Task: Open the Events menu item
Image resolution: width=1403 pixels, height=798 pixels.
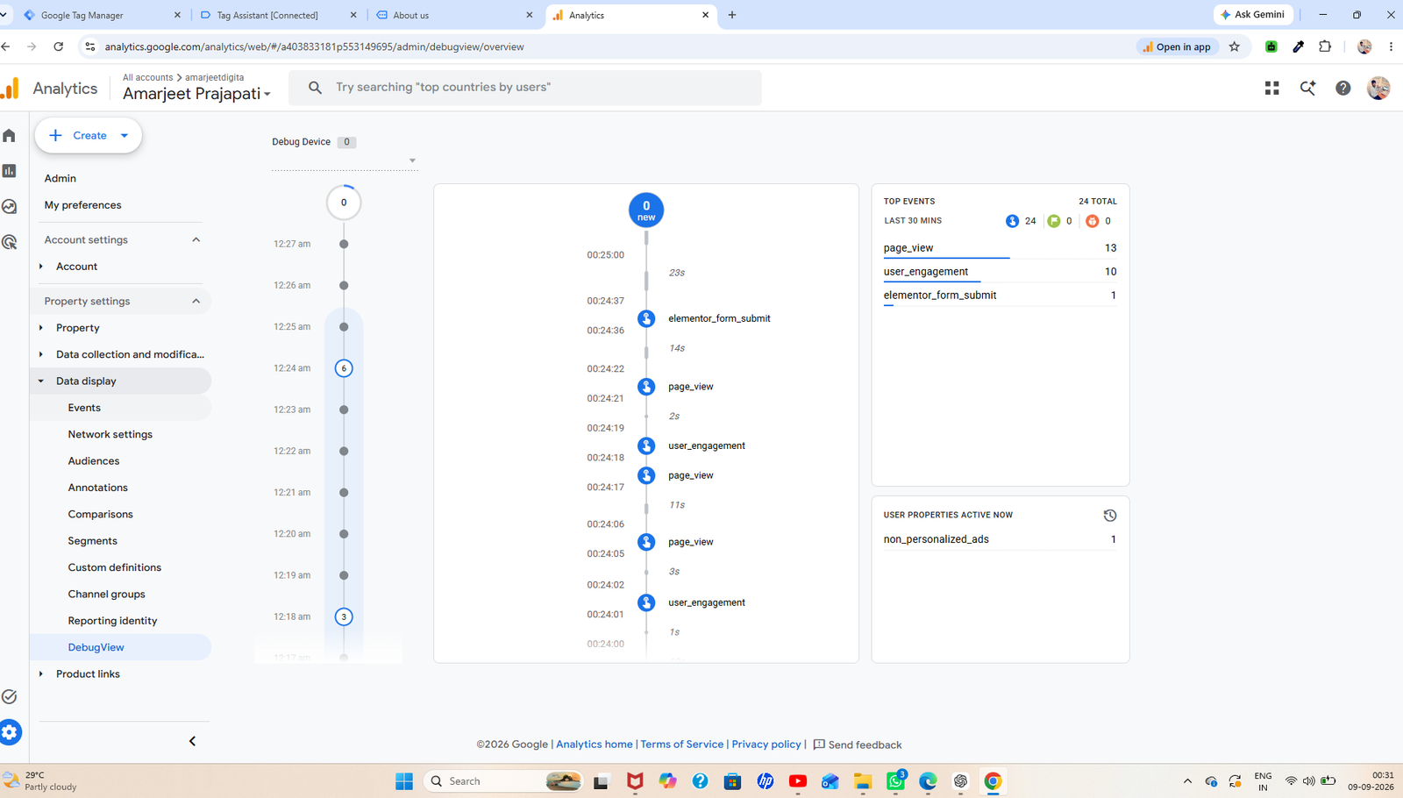Action: (84, 408)
